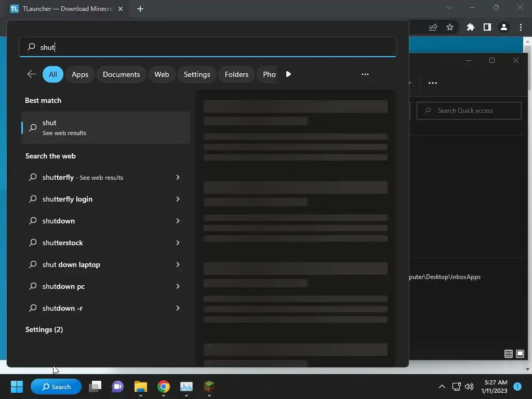Expand the shutterfly login chevron
The width and height of the screenshot is (532, 399).
tap(178, 199)
